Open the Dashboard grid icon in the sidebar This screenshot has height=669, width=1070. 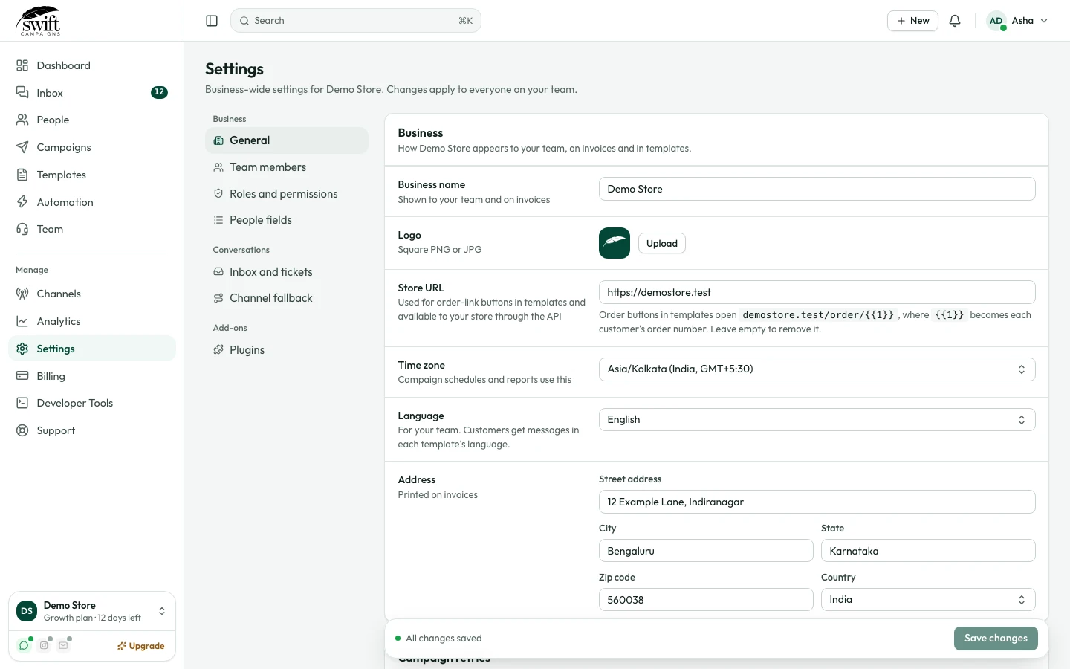coord(22,65)
